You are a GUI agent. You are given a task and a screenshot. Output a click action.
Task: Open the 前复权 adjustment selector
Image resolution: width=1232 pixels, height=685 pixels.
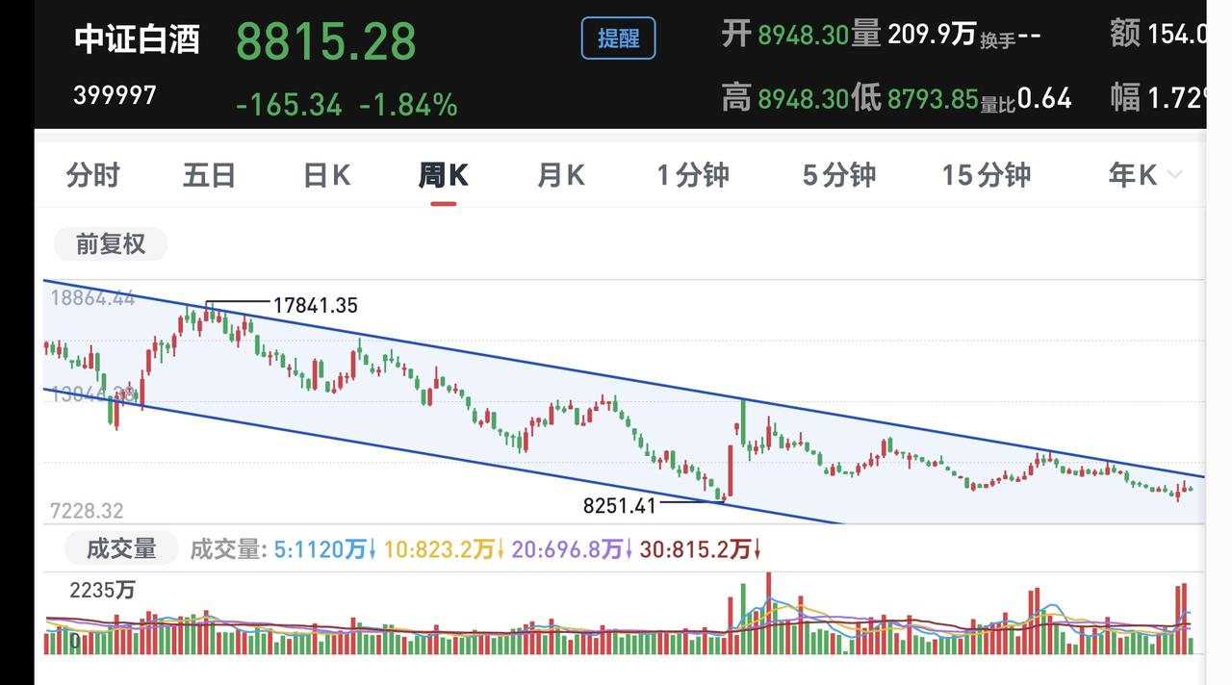click(x=111, y=244)
